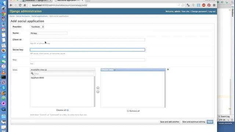The height and width of the screenshot is (132, 235).
Task: Click the Log out link
Action: [x=212, y=11]
